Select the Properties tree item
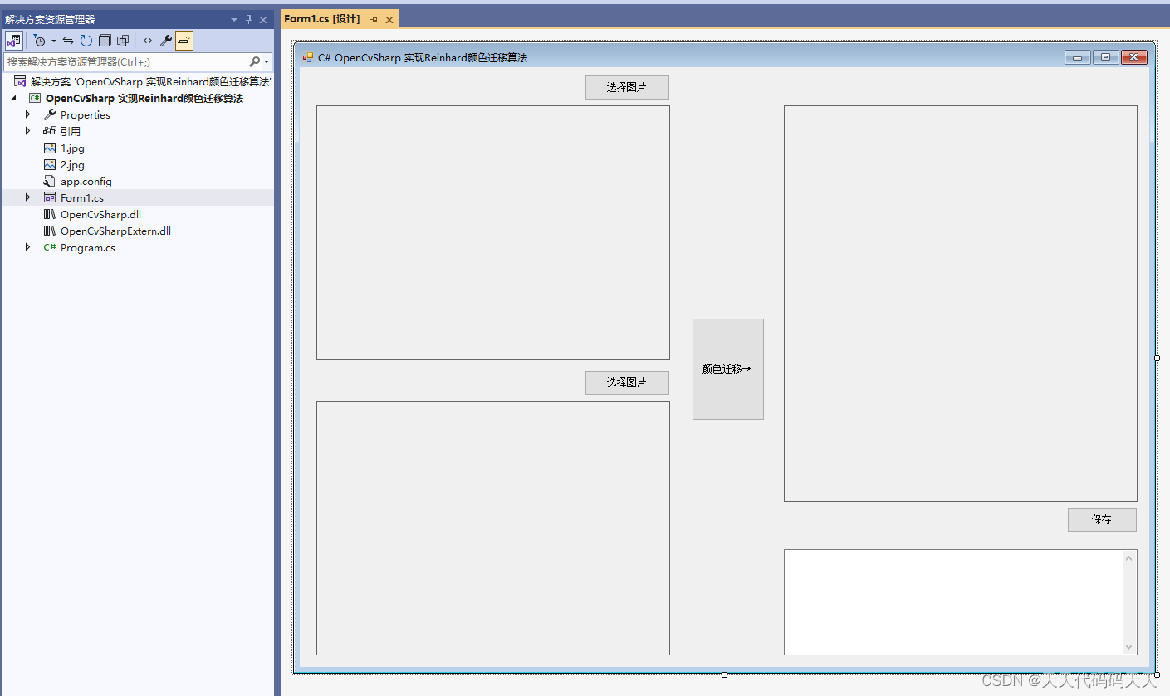Screen dimensions: 1170x696 (86, 114)
